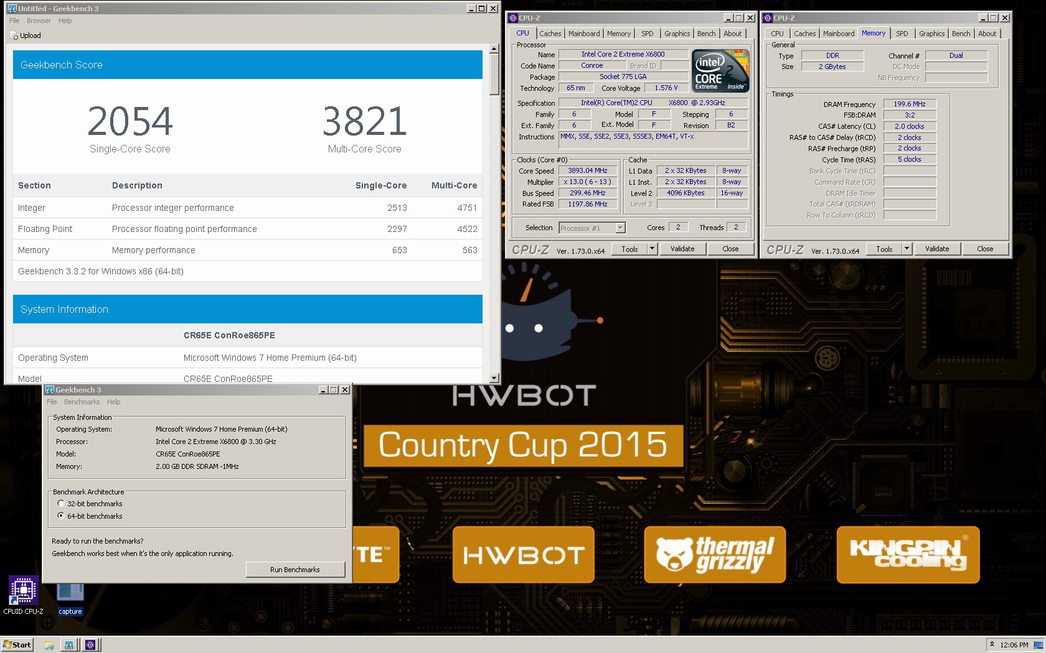Click Run Benchmarks button
Screen dimensions: 1046x653
(295, 570)
